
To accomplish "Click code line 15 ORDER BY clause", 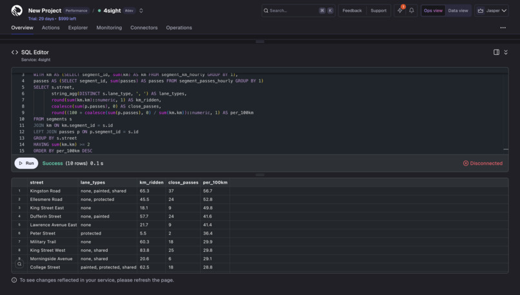I will (63, 151).
